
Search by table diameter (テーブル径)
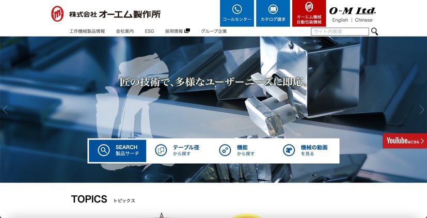(179, 150)
